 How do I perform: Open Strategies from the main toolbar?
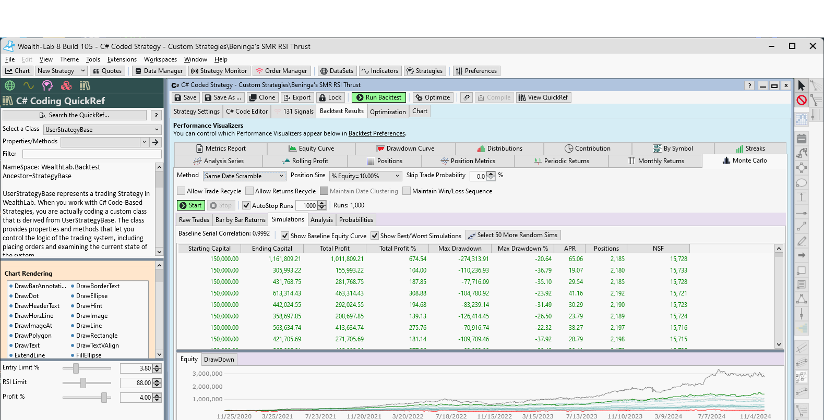(425, 71)
